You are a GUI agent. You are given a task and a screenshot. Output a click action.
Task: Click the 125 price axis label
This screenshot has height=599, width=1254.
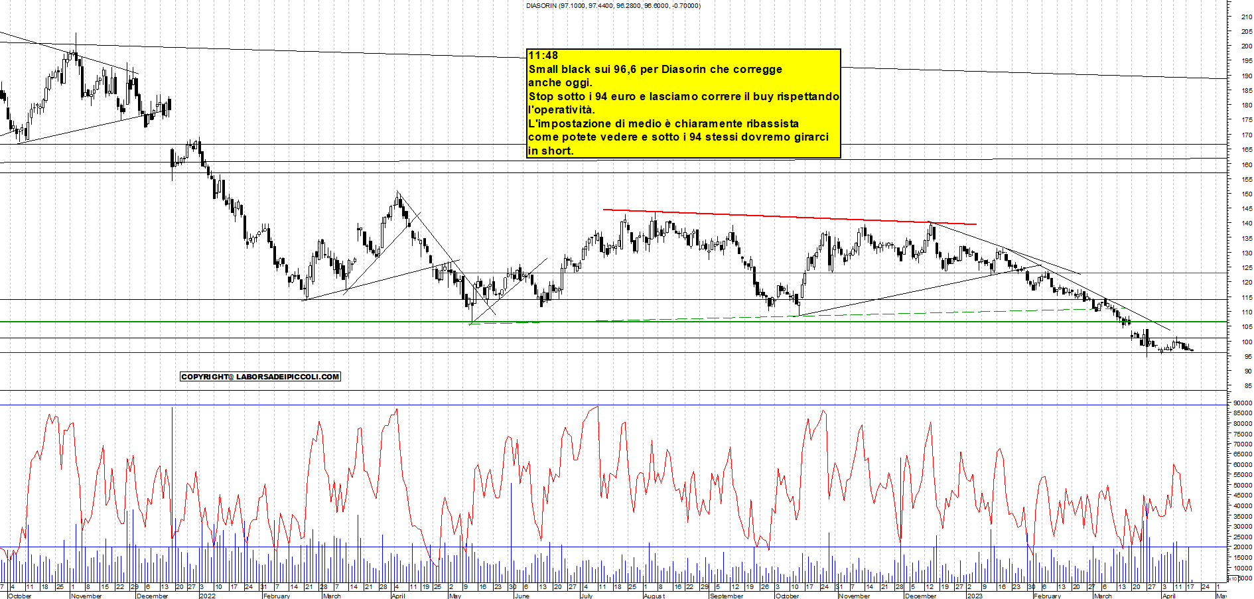coord(1247,268)
